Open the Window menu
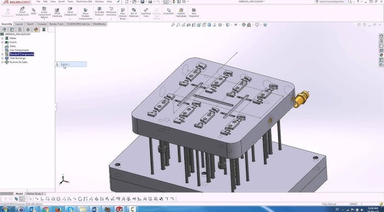Screen dimensions: 384x212 pyautogui.click(x=99, y=2)
